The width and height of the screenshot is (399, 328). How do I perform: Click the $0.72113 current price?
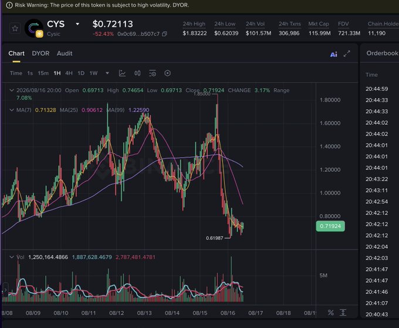point(113,24)
